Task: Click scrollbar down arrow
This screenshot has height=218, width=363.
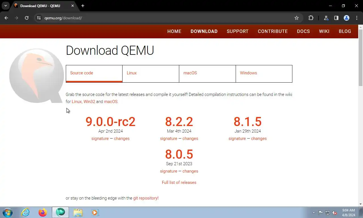Action: point(360,204)
